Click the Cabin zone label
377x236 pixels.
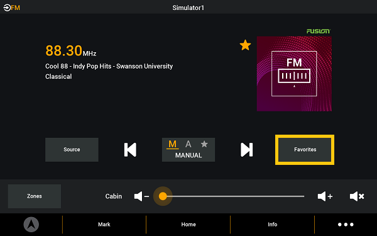tap(114, 196)
